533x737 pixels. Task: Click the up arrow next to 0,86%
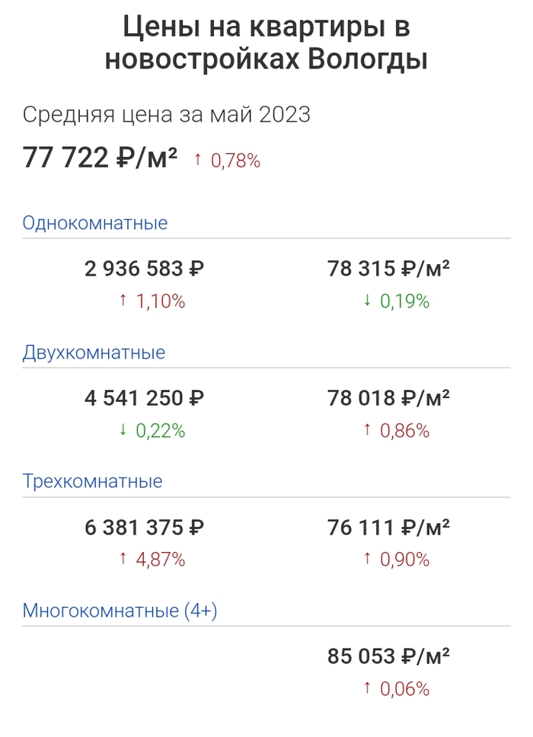(x=367, y=430)
